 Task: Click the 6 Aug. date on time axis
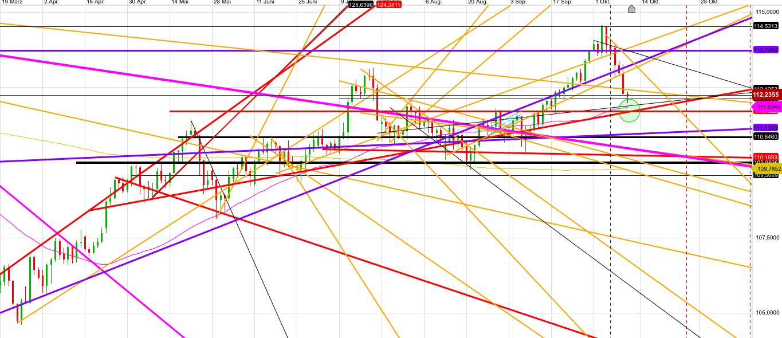pos(434,2)
